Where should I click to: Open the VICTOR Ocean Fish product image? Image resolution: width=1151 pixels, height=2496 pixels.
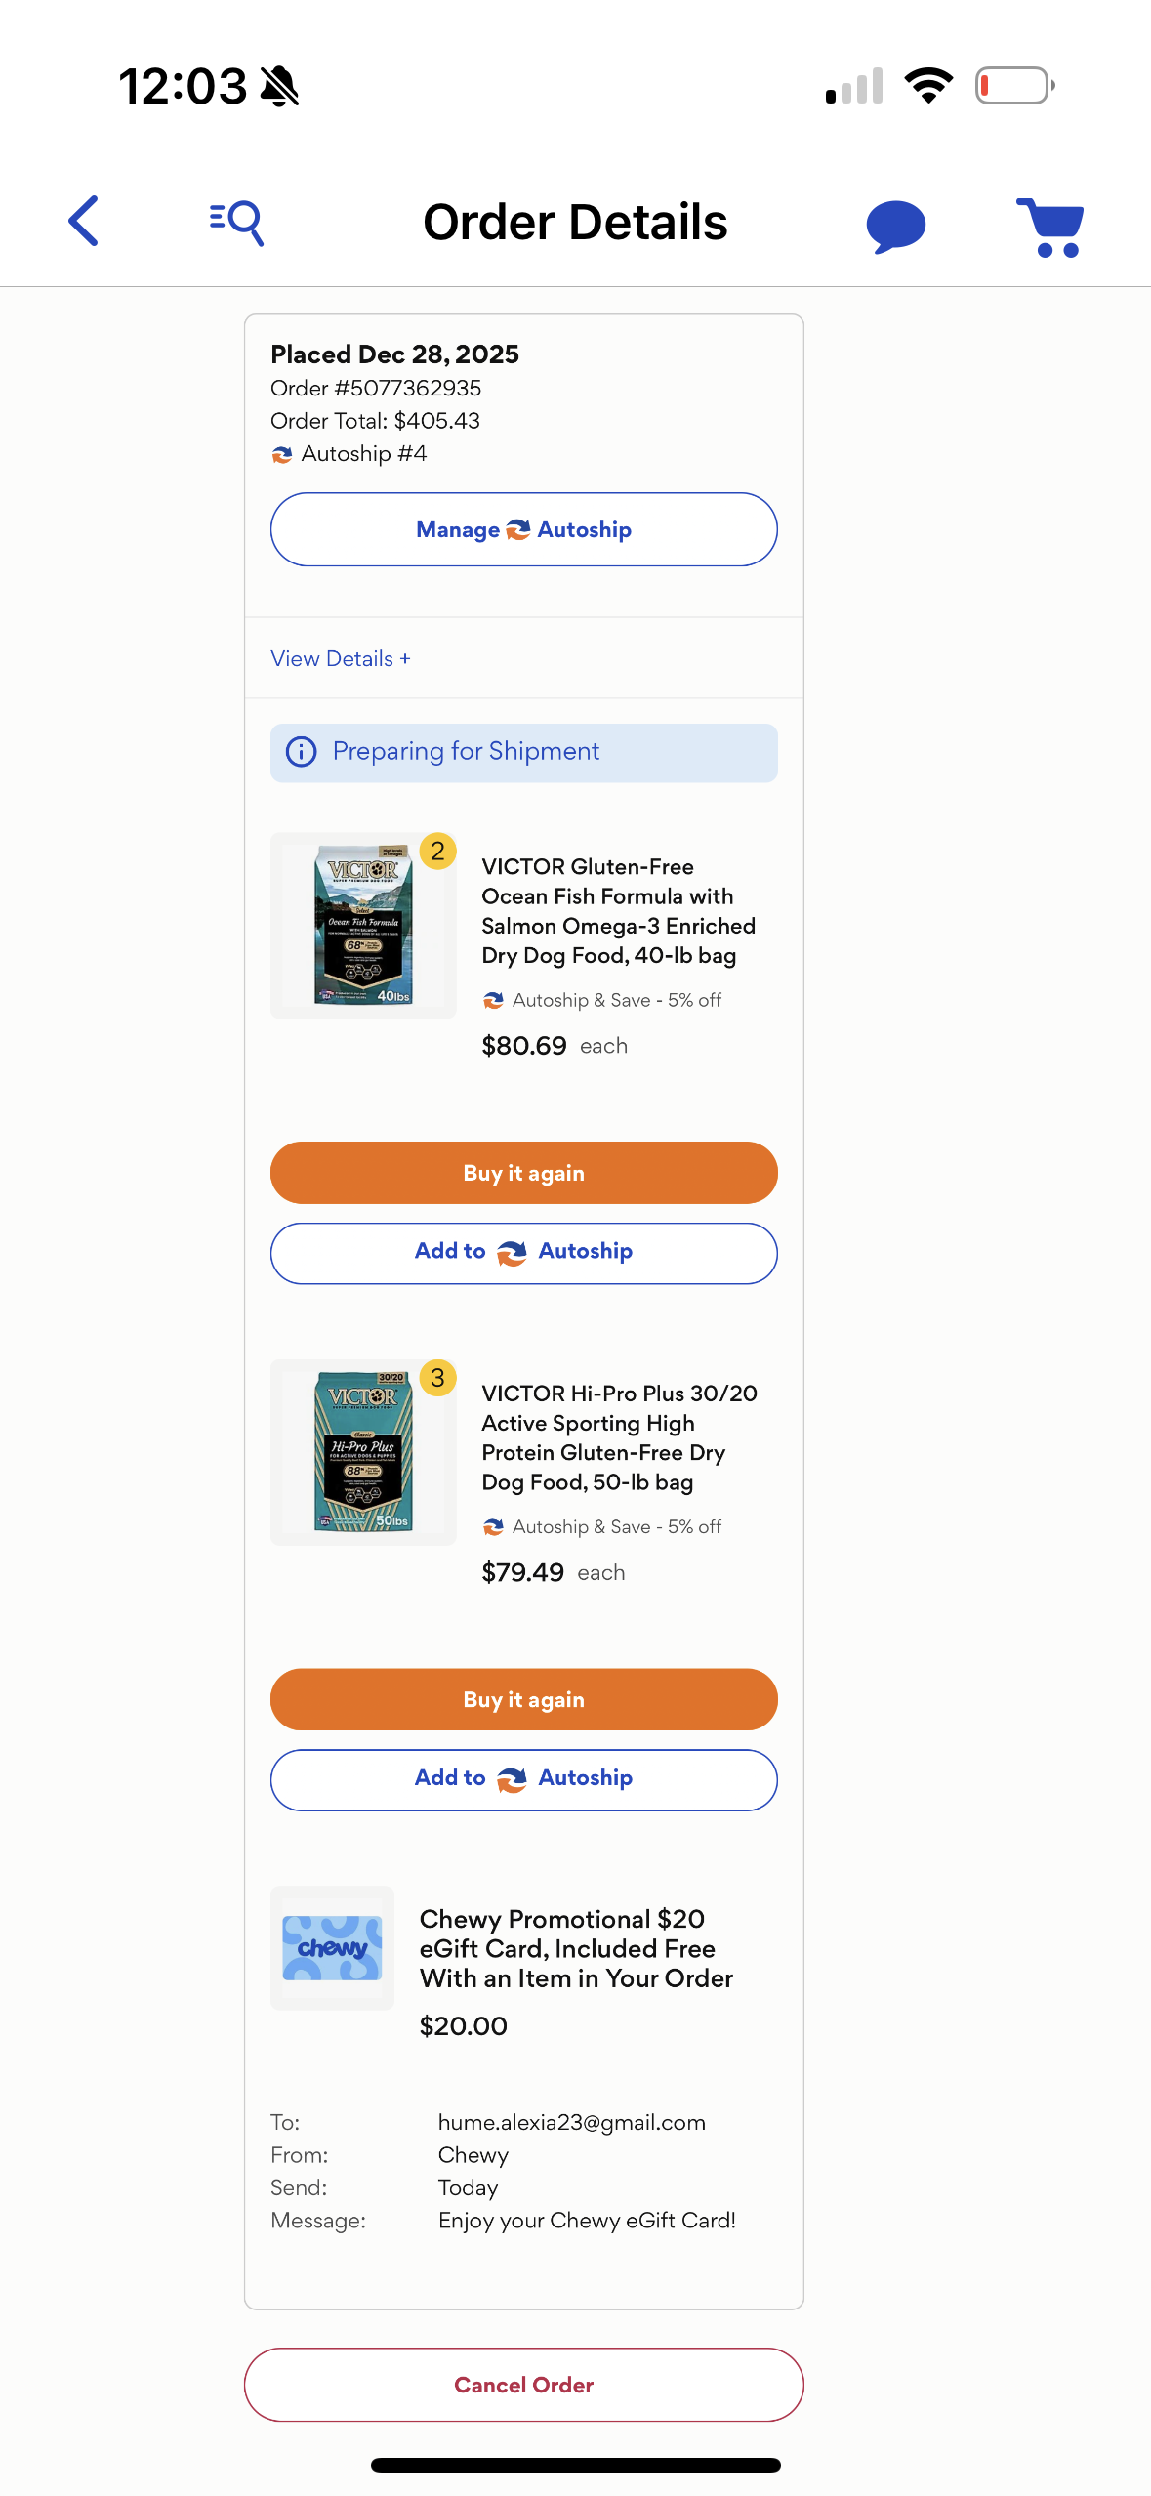(x=362, y=926)
